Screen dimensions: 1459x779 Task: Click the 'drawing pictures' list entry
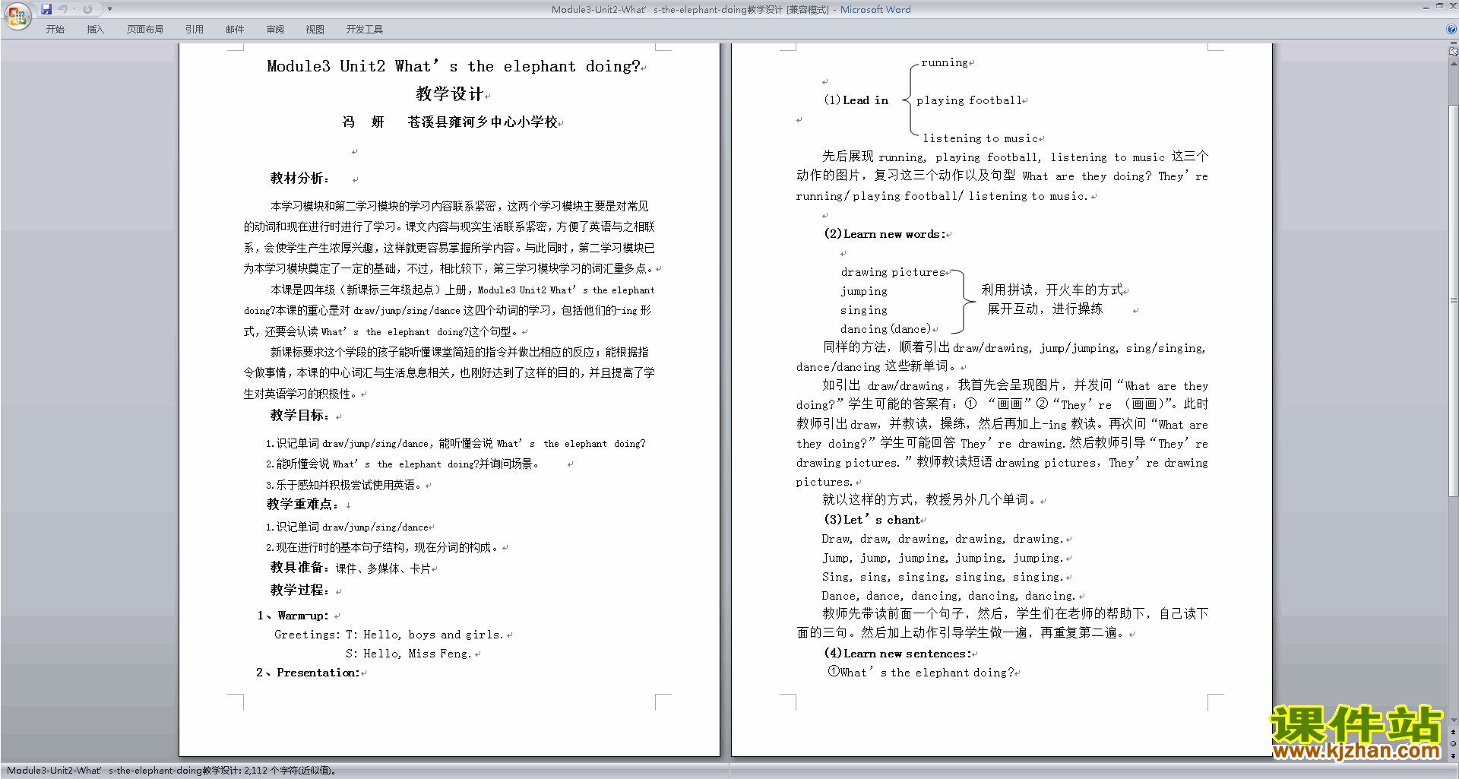coord(893,272)
